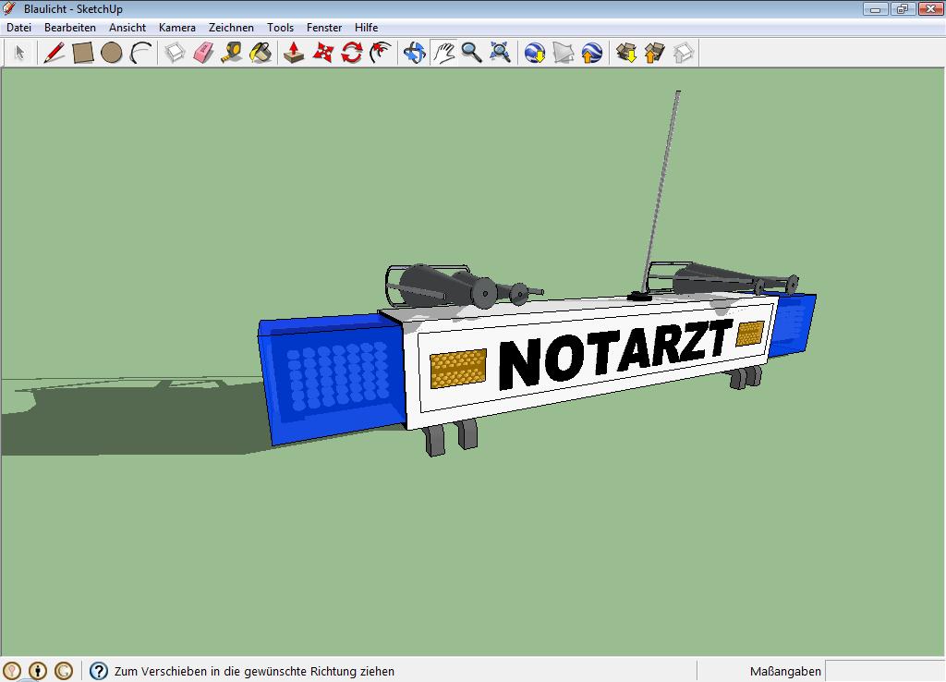
Task: Pick the red pencil Line tool
Action: click(x=54, y=53)
